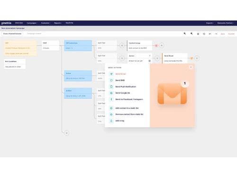The width and height of the screenshot is (237, 178).
Task: Click the Add a tag icon
Action: pyautogui.click(x=111, y=121)
